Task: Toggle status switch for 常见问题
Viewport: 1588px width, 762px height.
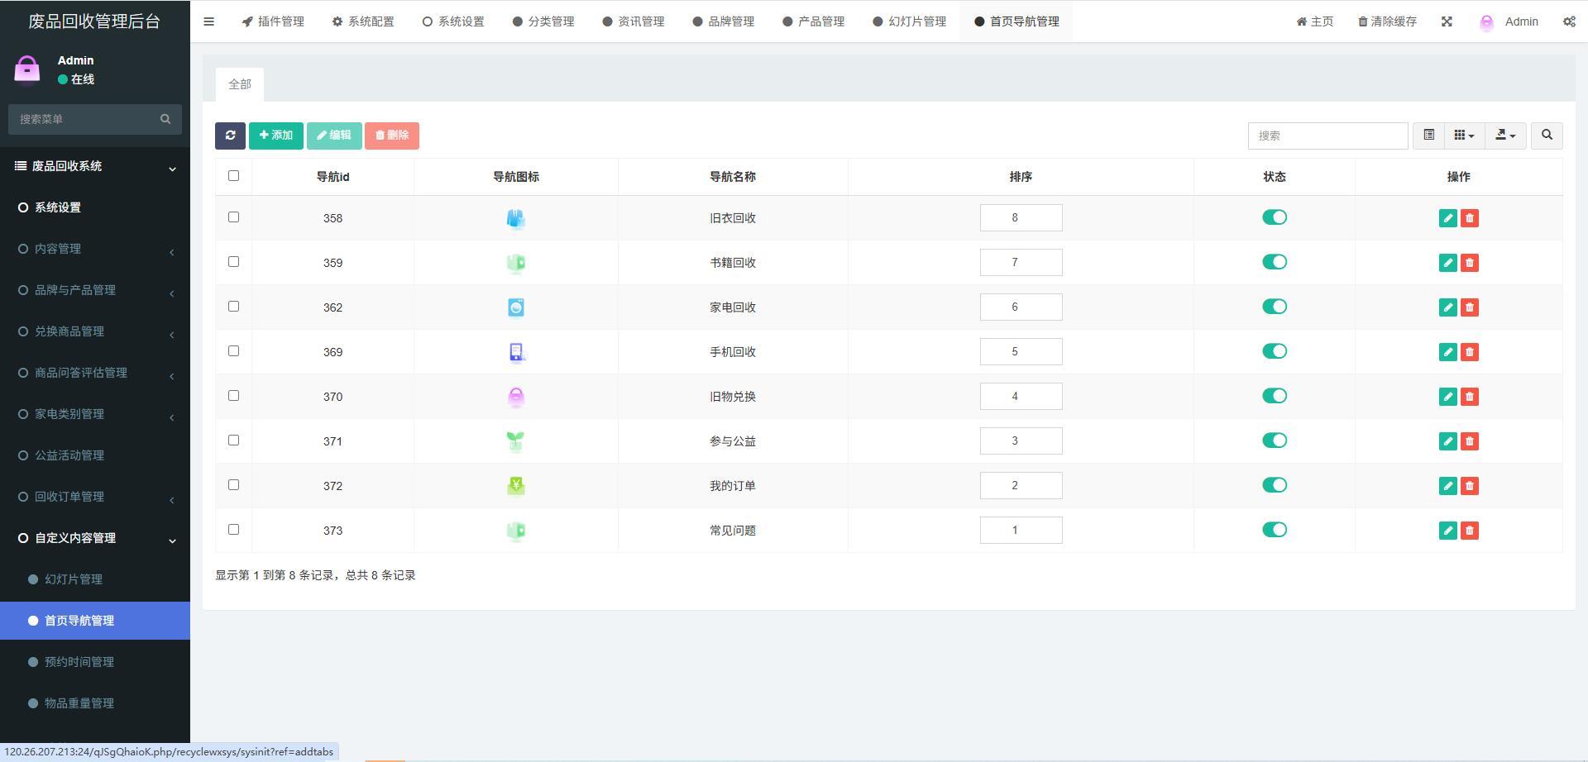Action: (x=1275, y=530)
